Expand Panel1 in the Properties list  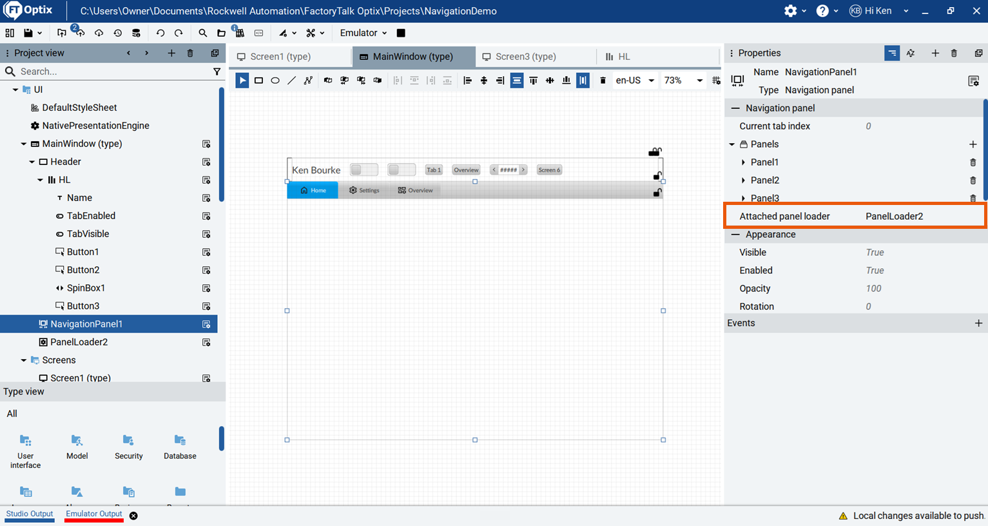tap(743, 162)
